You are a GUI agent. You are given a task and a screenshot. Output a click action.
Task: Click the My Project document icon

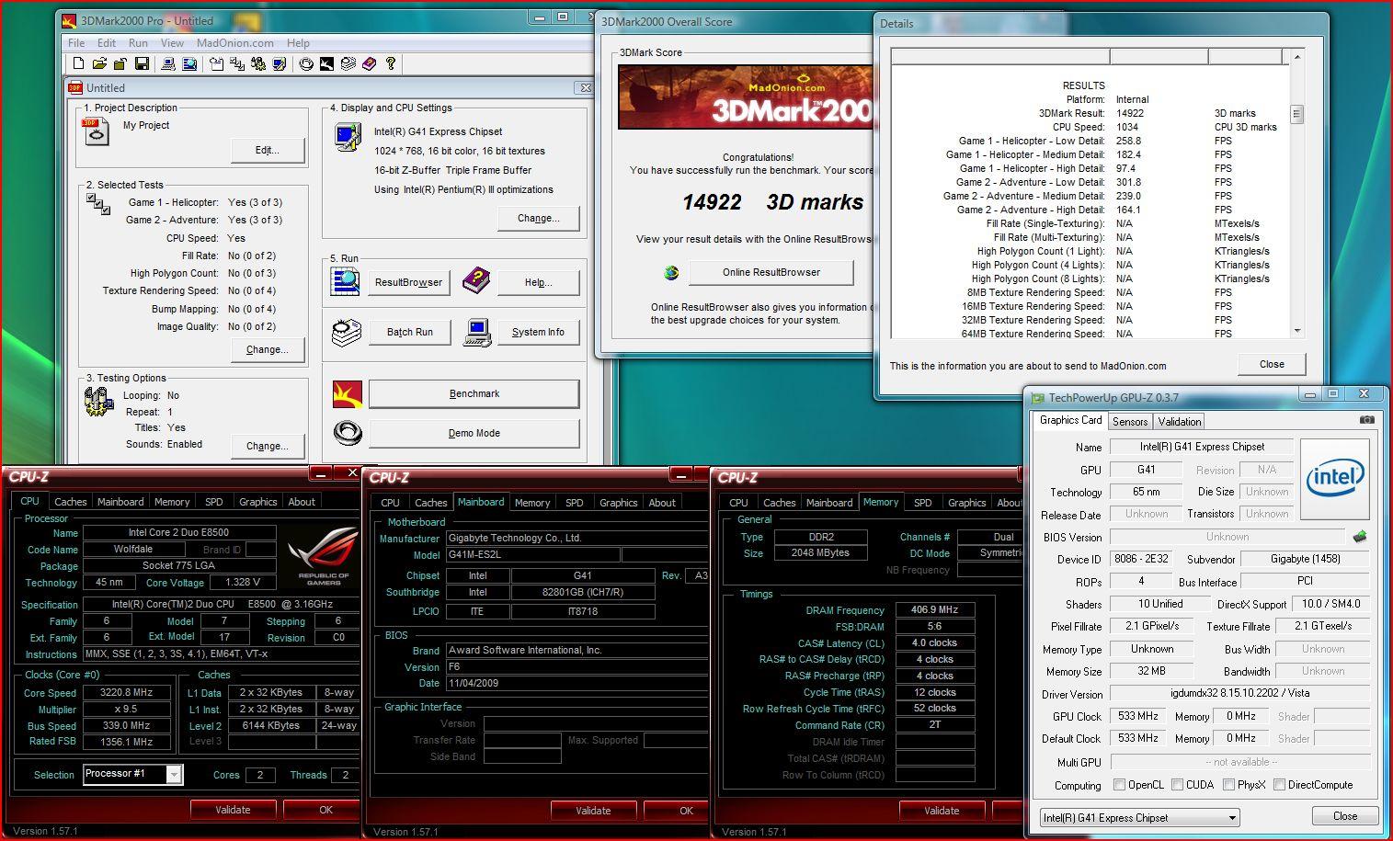coord(96,131)
